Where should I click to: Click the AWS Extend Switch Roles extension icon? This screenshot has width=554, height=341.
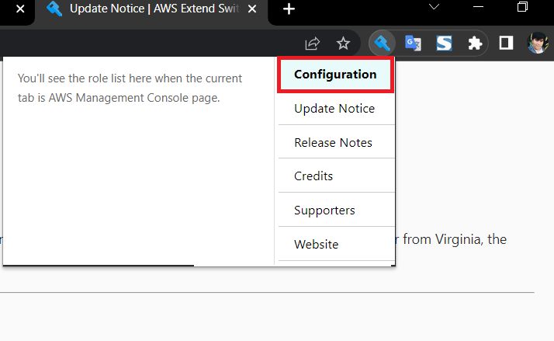pos(382,43)
